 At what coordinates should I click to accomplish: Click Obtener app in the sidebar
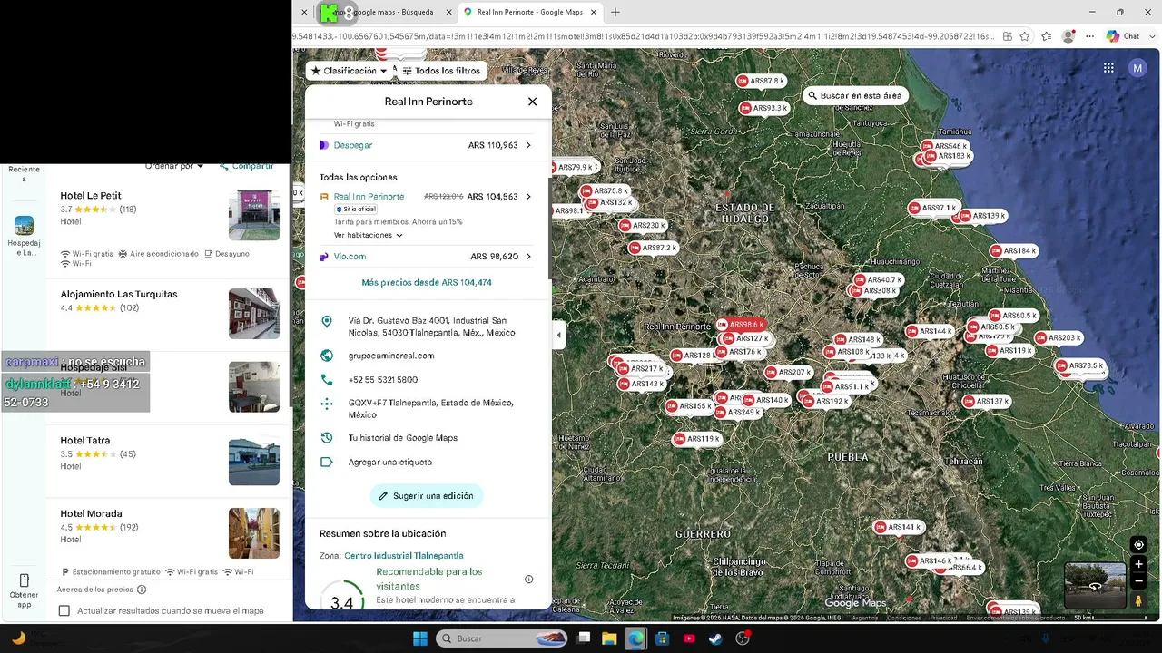[x=25, y=590]
